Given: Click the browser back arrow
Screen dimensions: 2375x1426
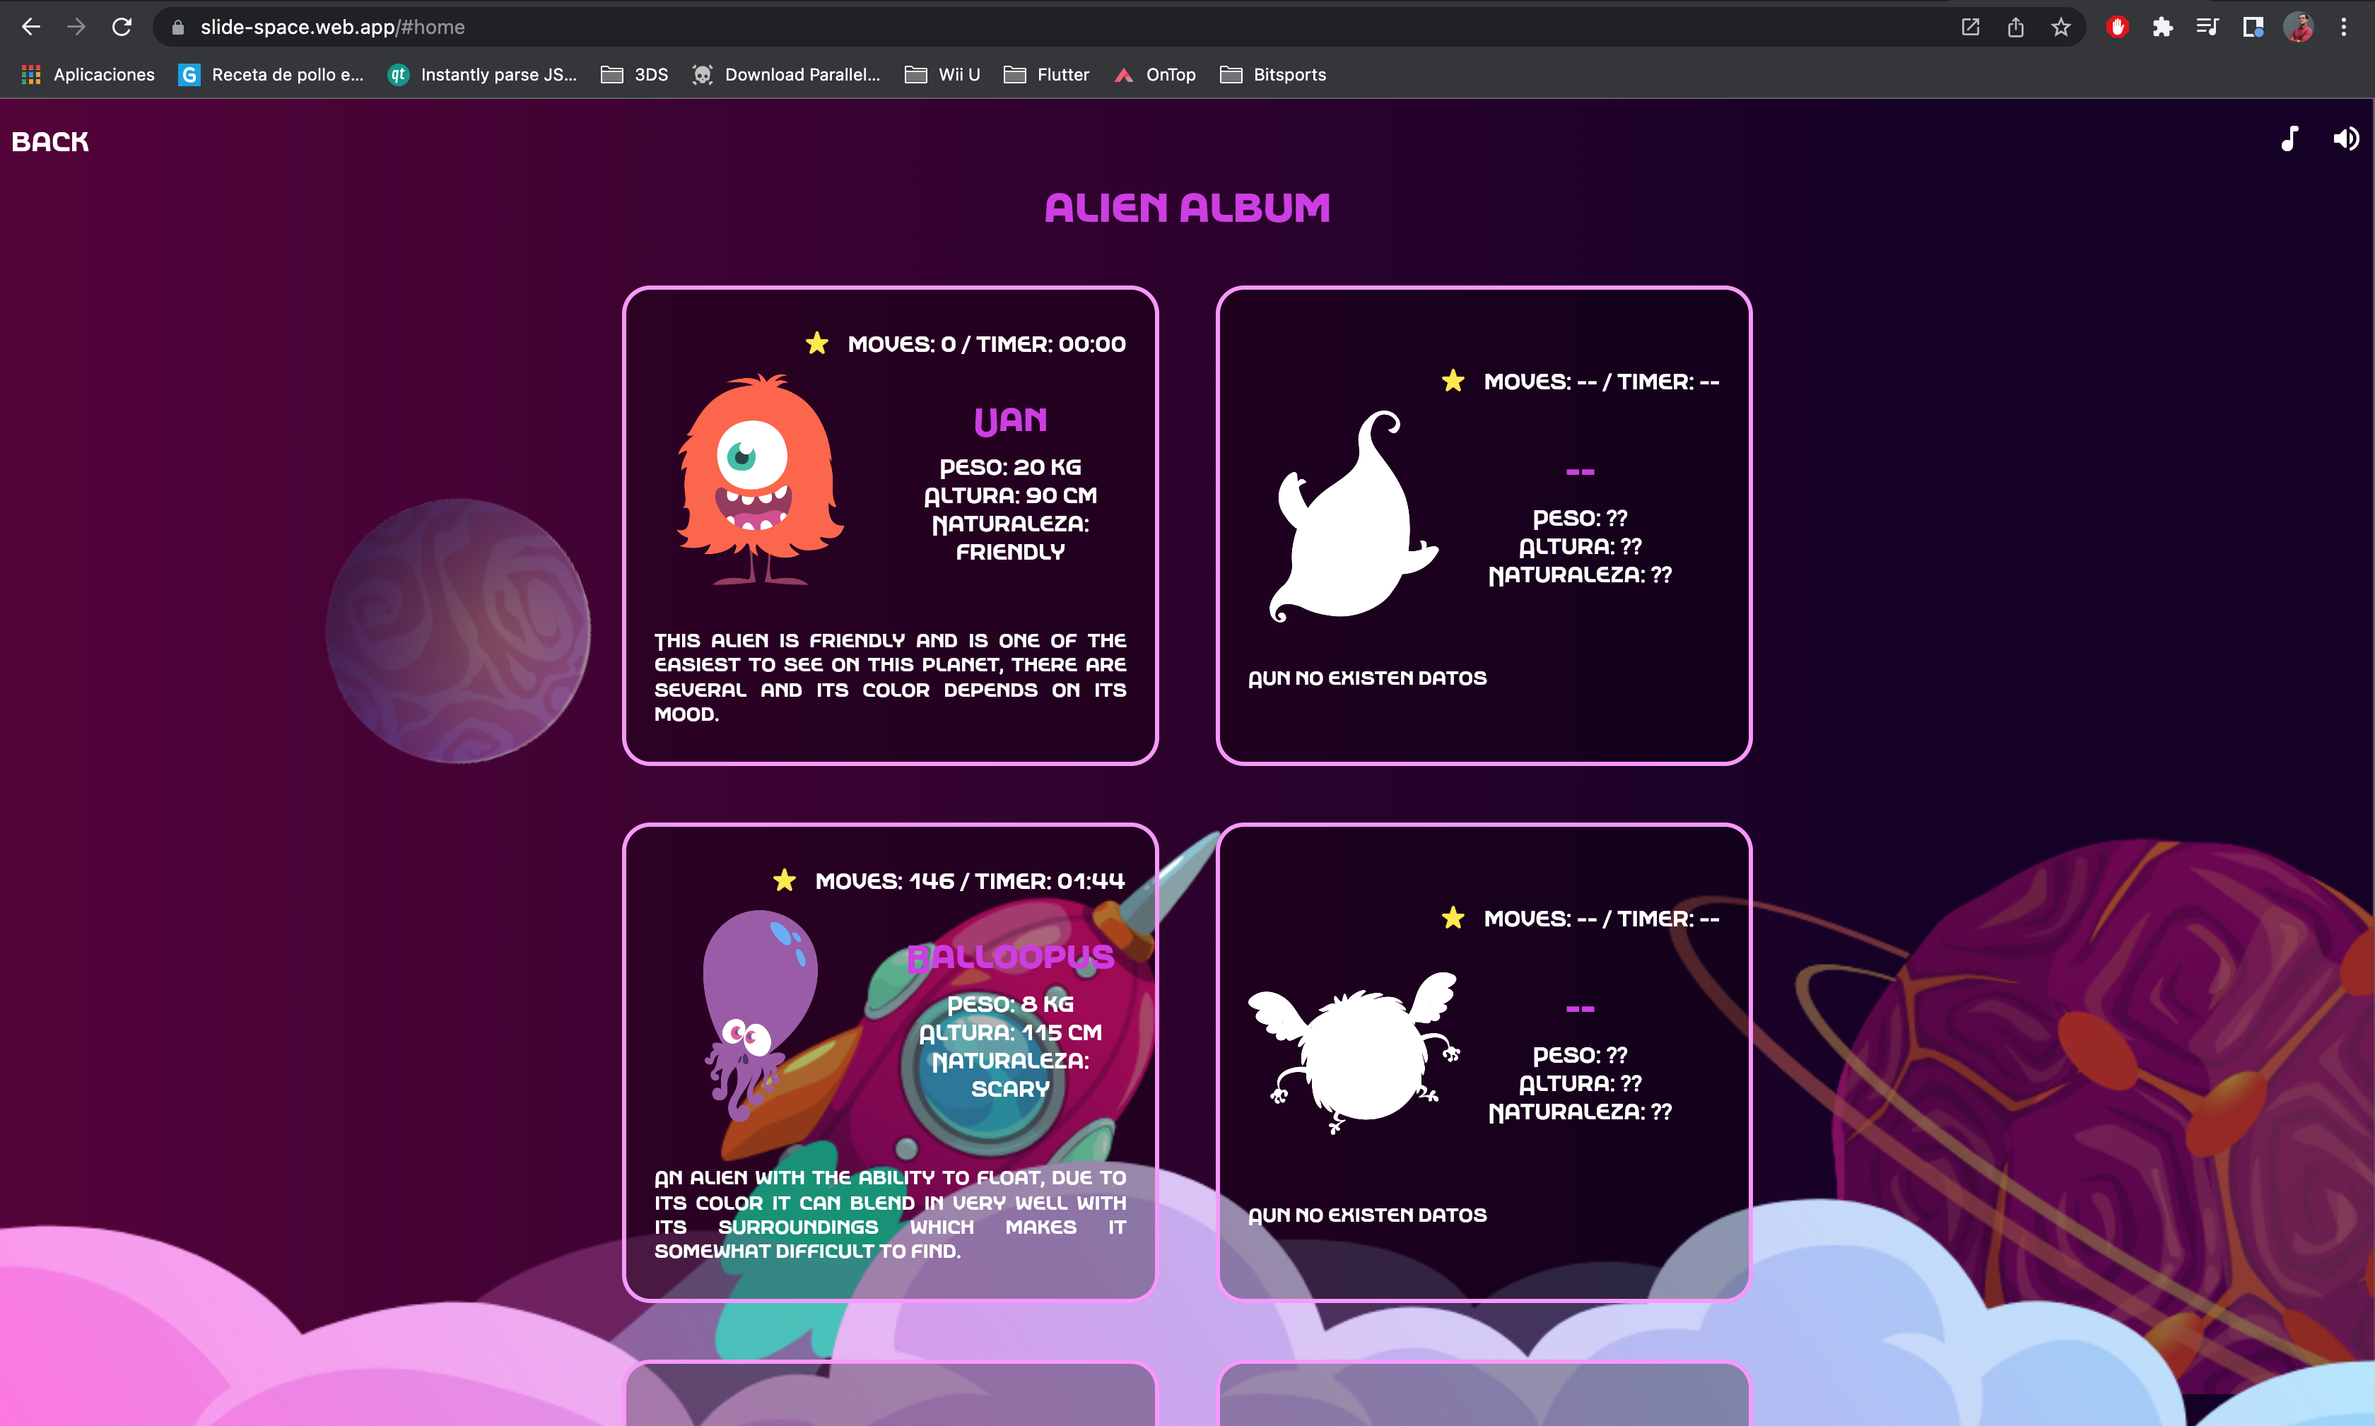Looking at the screenshot, I should pos(31,27).
